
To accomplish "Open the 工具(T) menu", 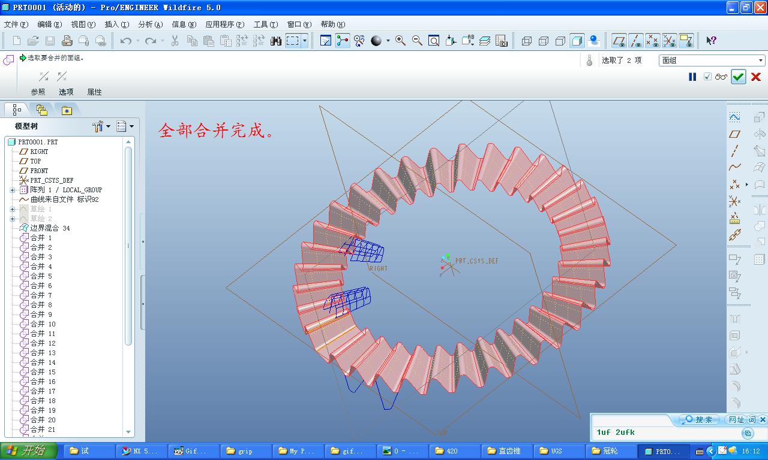I will (x=265, y=25).
